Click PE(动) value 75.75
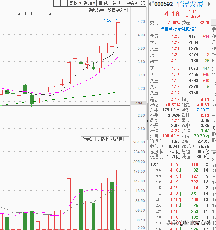 (204, 146)
